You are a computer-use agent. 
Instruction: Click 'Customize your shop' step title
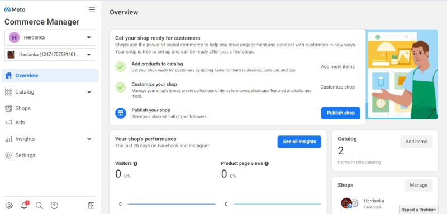(x=154, y=84)
